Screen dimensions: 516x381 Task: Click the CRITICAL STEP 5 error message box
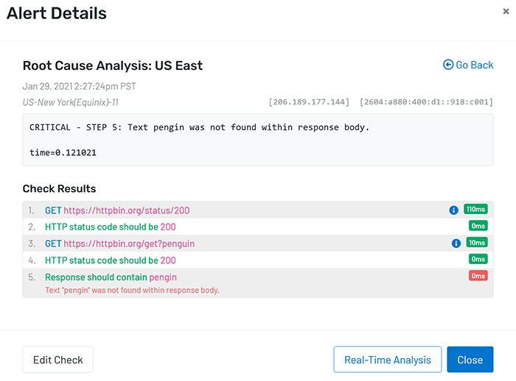[x=258, y=140]
